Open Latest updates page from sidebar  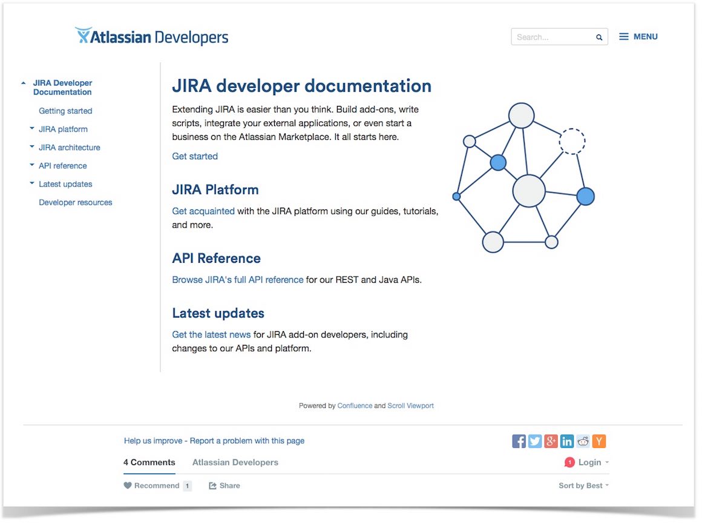tap(65, 184)
